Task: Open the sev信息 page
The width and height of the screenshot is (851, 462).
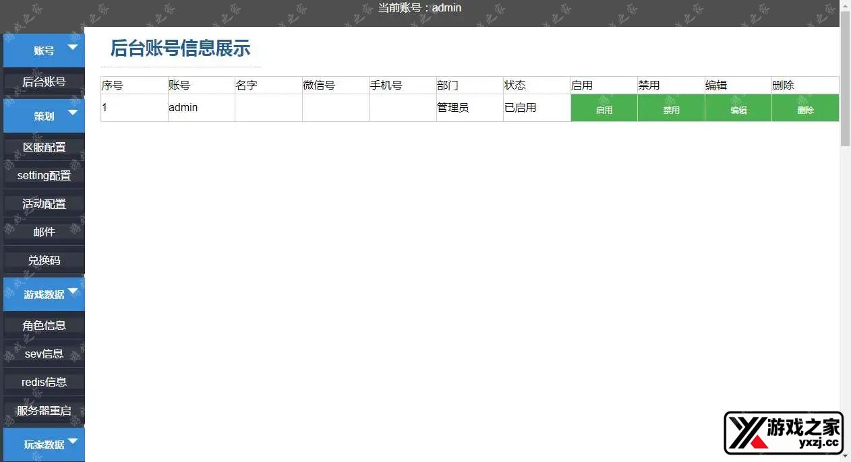Action: [x=45, y=354]
